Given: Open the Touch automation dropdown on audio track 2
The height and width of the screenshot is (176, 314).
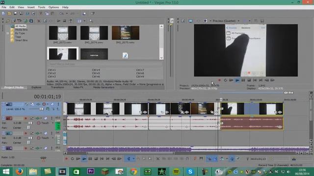Looking at the screenshot, I should [x=52, y=123].
